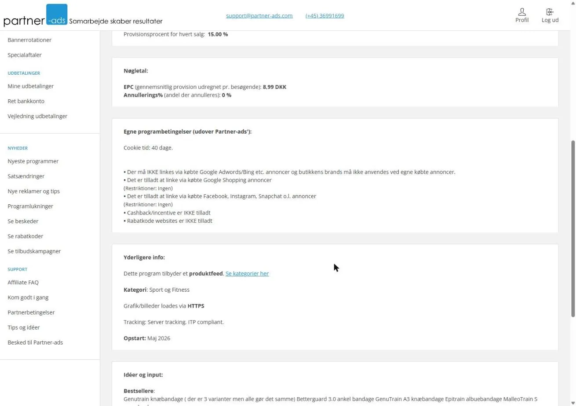Click the Provisionsprocent value 15.00 %
Screen dimensions: 576x406
point(218,34)
